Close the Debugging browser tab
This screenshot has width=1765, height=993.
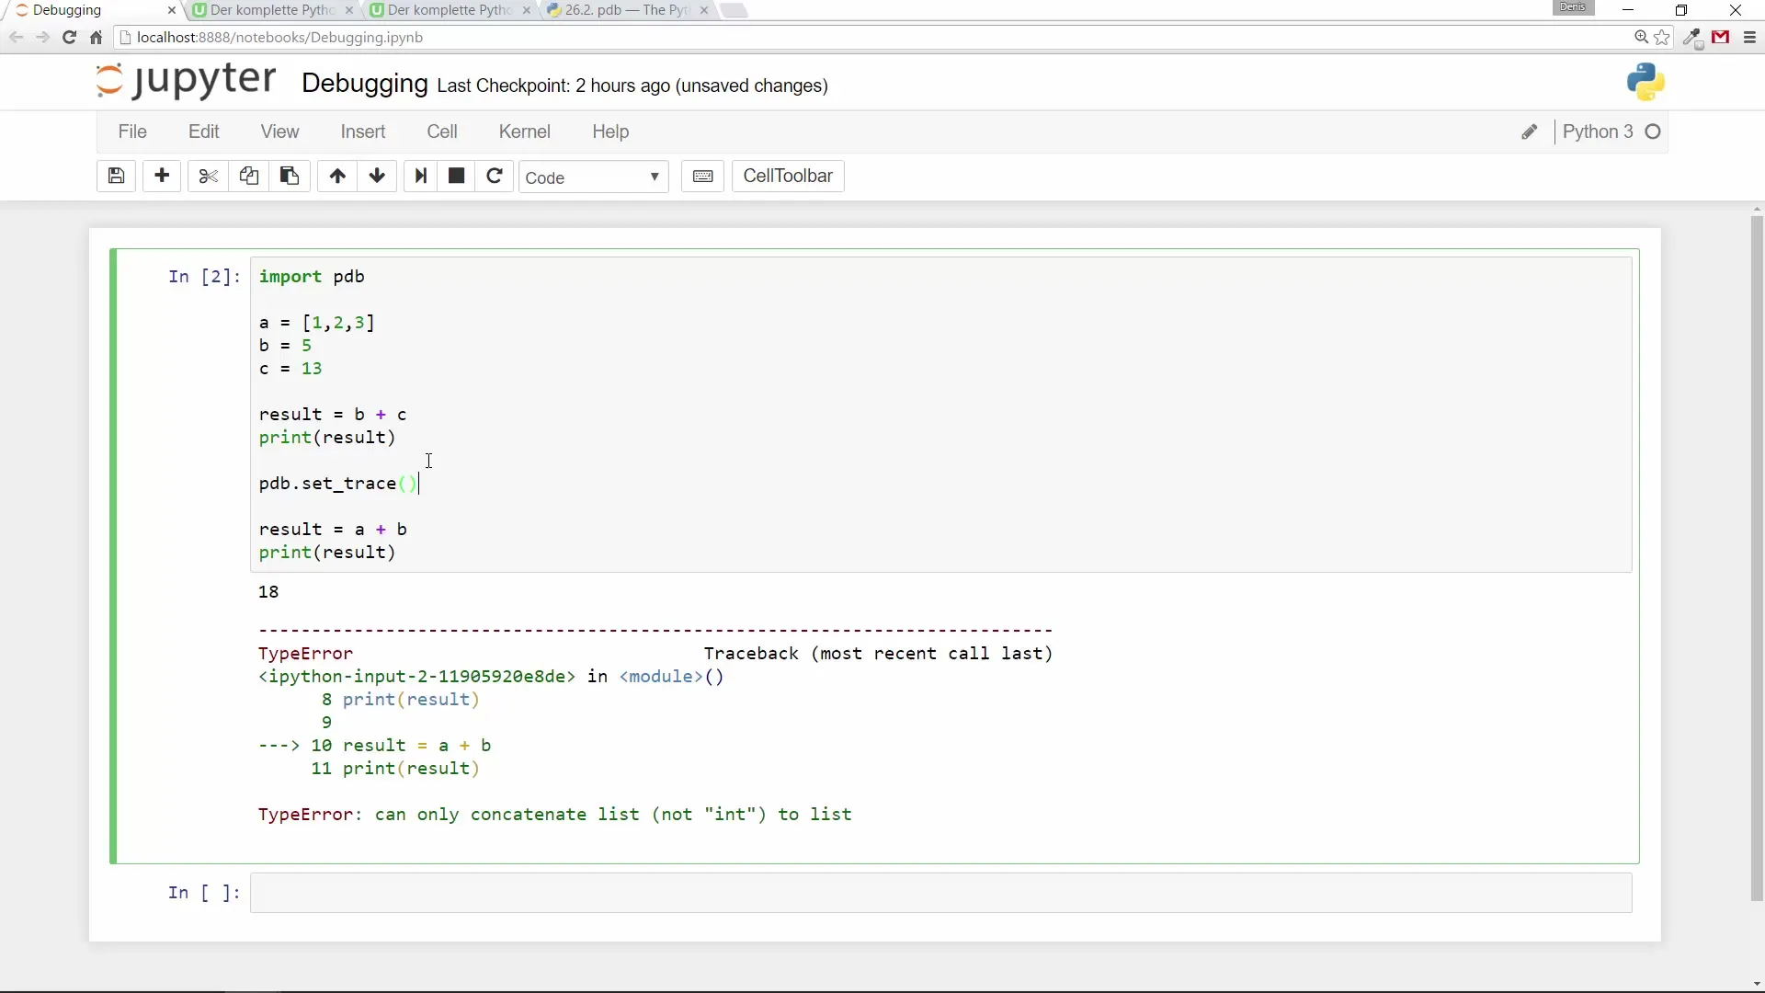click(x=171, y=10)
